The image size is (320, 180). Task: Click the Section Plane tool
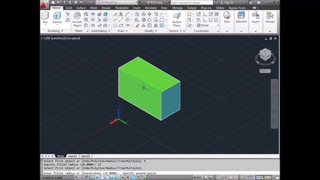(x=176, y=19)
